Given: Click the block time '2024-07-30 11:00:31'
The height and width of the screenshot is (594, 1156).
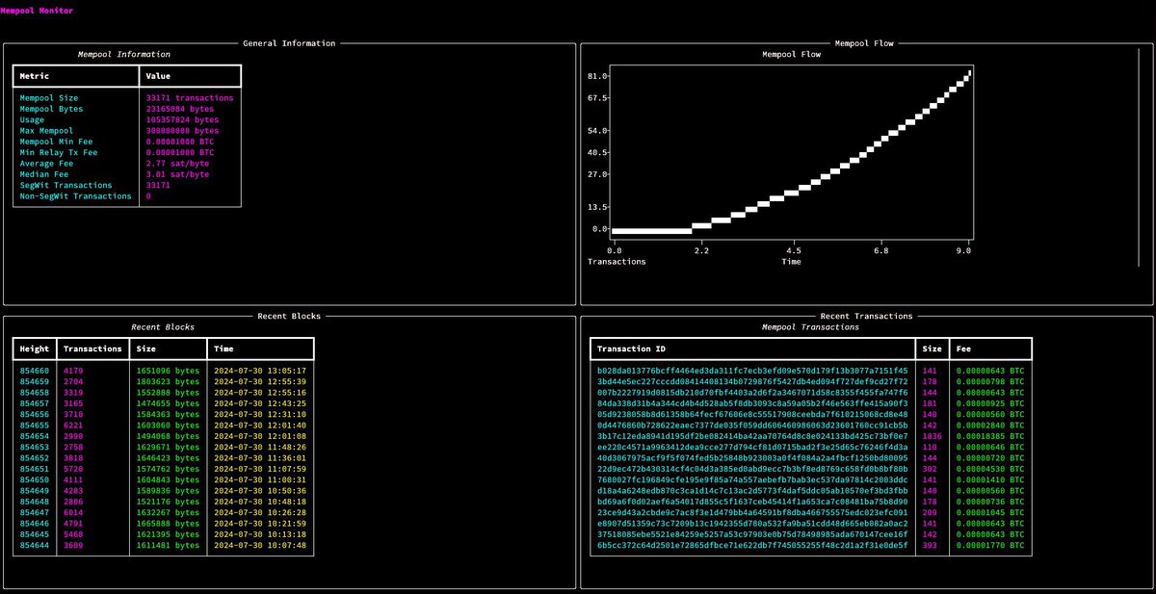Looking at the screenshot, I should coord(260,479).
